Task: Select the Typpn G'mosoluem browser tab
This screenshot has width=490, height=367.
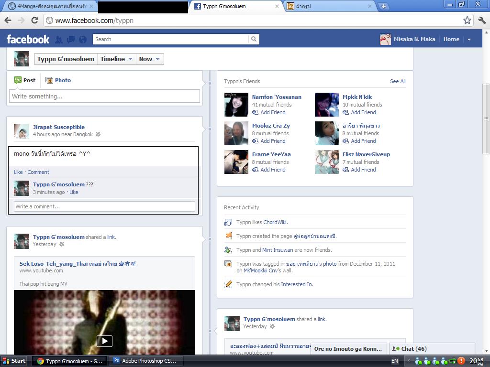Action: tap(236, 6)
